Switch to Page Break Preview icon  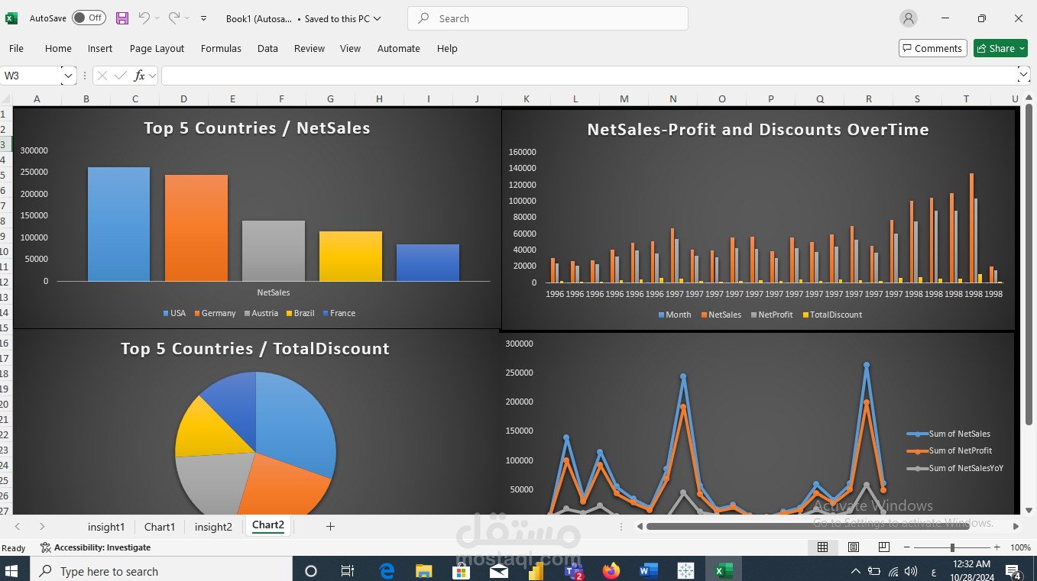coord(884,547)
